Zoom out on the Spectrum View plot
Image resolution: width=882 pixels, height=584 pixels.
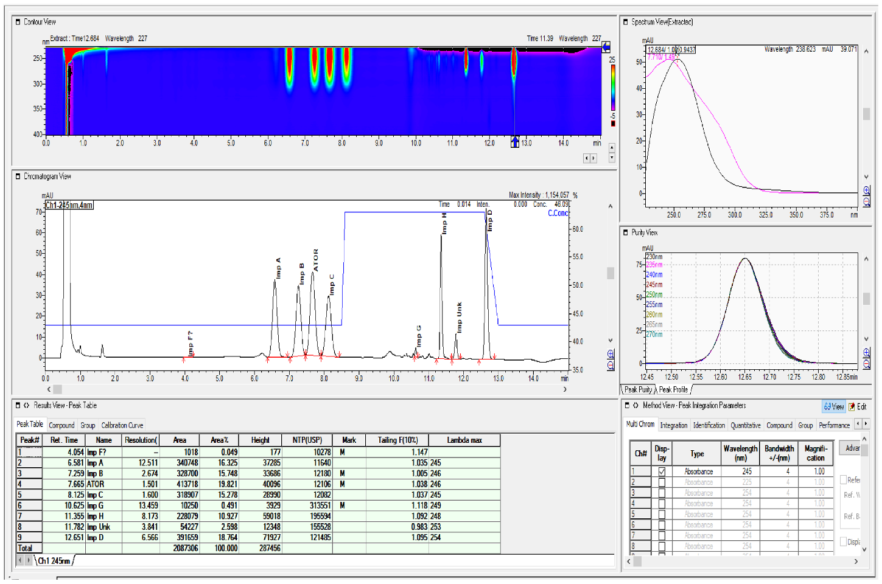[867, 201]
